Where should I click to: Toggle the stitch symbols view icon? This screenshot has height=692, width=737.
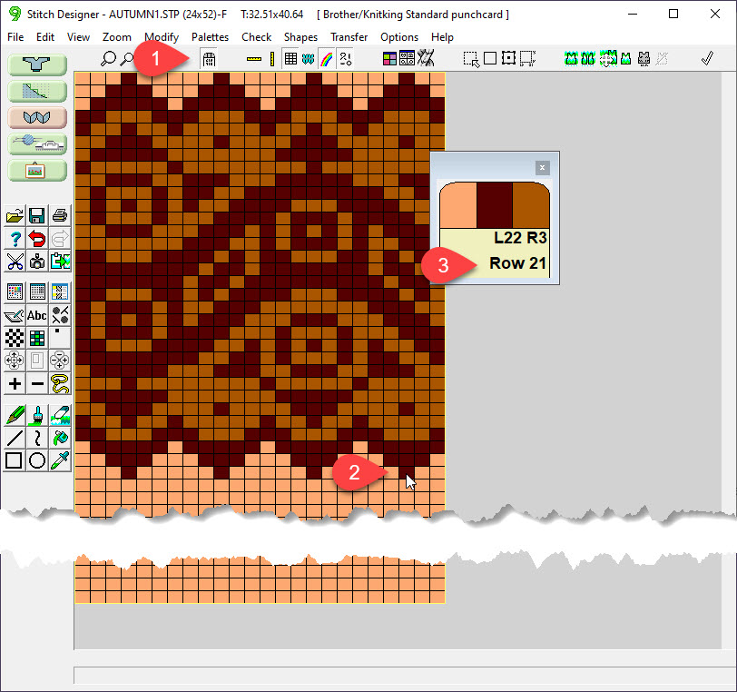click(x=346, y=59)
